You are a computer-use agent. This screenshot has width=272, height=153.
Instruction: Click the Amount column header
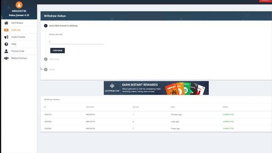pos(136,107)
